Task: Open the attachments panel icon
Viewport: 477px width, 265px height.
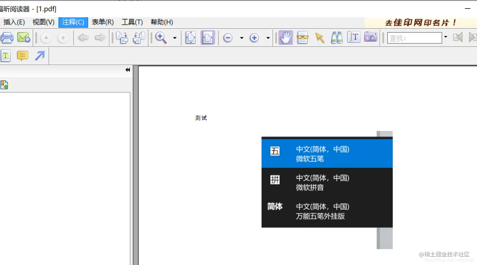Action: pos(4,85)
